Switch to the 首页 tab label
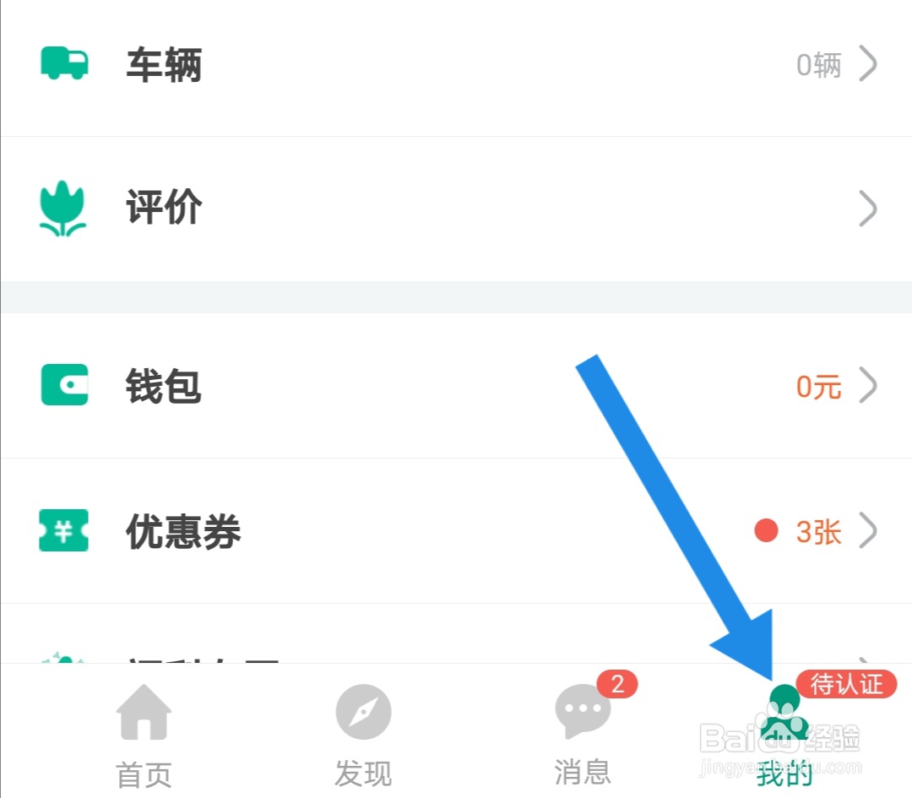 pyautogui.click(x=144, y=774)
